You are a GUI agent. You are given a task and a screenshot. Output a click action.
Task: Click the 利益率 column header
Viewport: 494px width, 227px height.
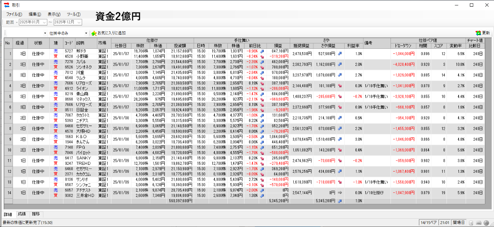[353, 45]
